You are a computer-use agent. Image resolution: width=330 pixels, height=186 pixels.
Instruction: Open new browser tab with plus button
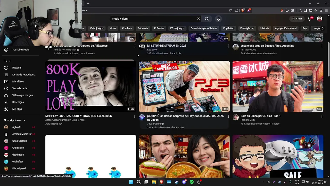coord(88,3)
